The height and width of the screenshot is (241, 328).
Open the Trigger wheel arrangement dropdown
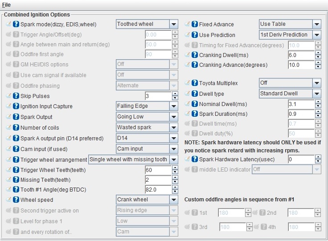click(174, 159)
